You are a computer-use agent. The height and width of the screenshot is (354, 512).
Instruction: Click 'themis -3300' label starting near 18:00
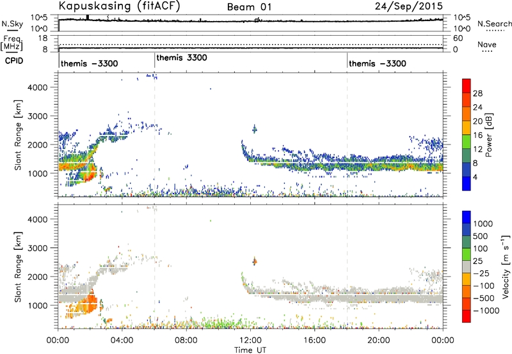(x=378, y=63)
